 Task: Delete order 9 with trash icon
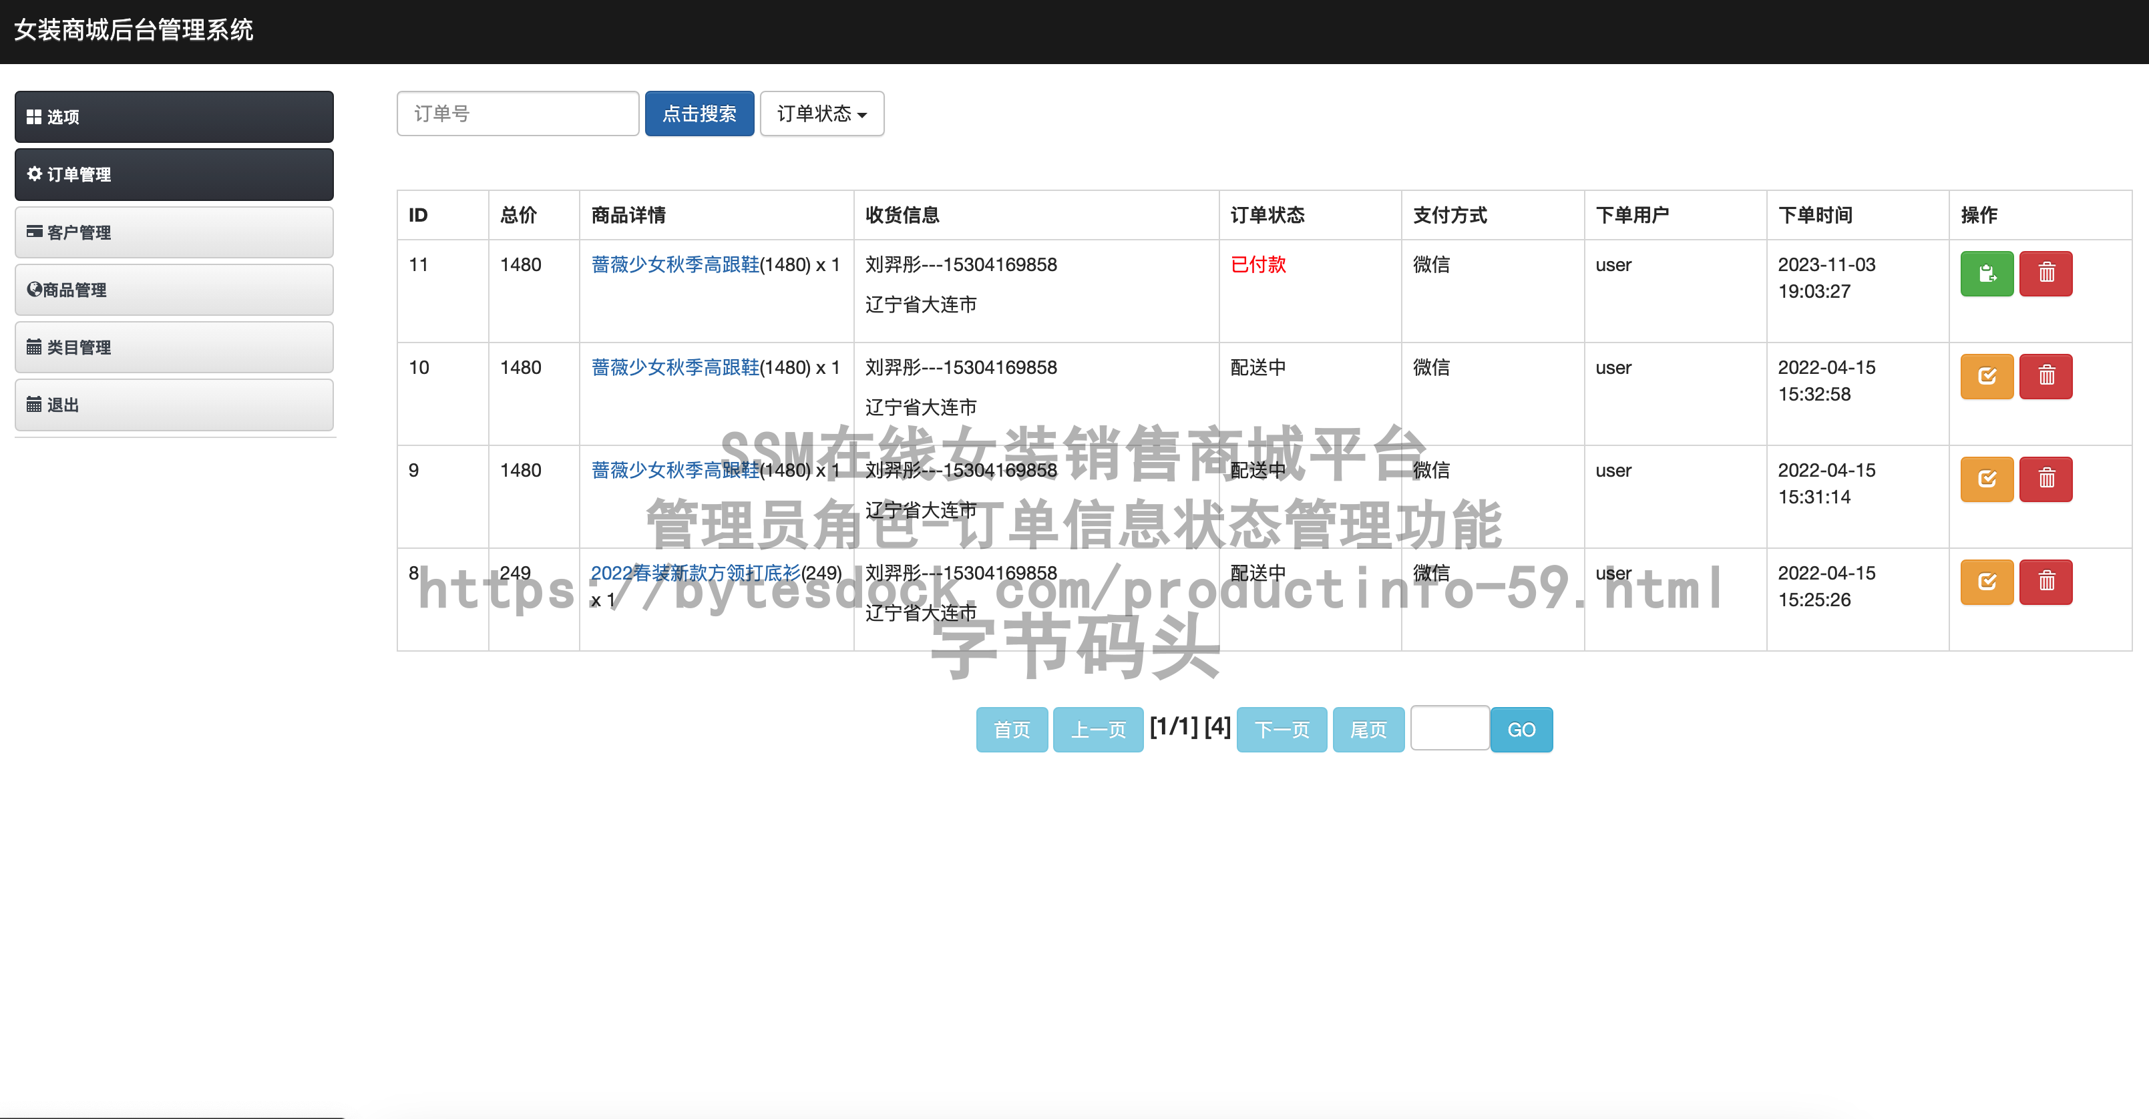[x=2045, y=479]
